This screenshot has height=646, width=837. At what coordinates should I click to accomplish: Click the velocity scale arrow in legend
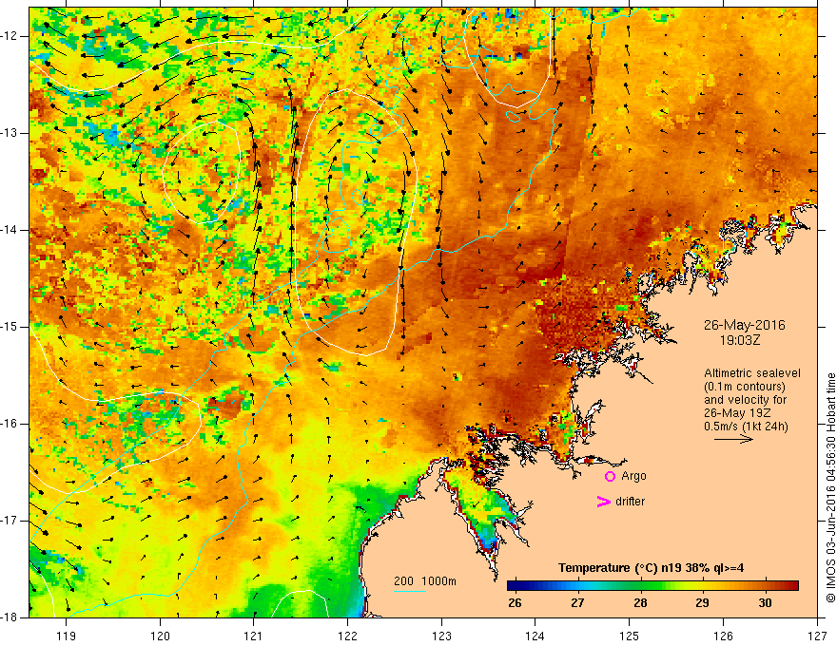[x=733, y=439]
